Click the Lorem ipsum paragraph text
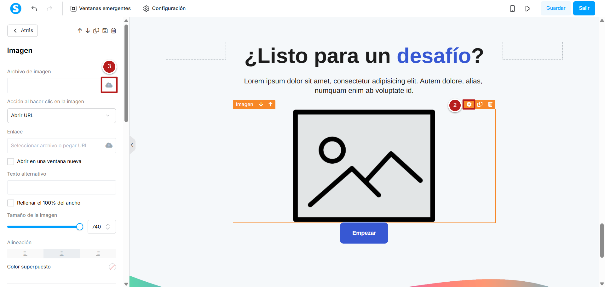The width and height of the screenshot is (605, 287). pyautogui.click(x=363, y=86)
